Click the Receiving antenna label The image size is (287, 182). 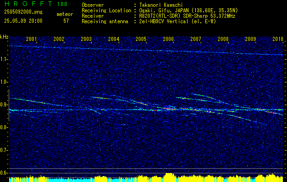[105, 21]
